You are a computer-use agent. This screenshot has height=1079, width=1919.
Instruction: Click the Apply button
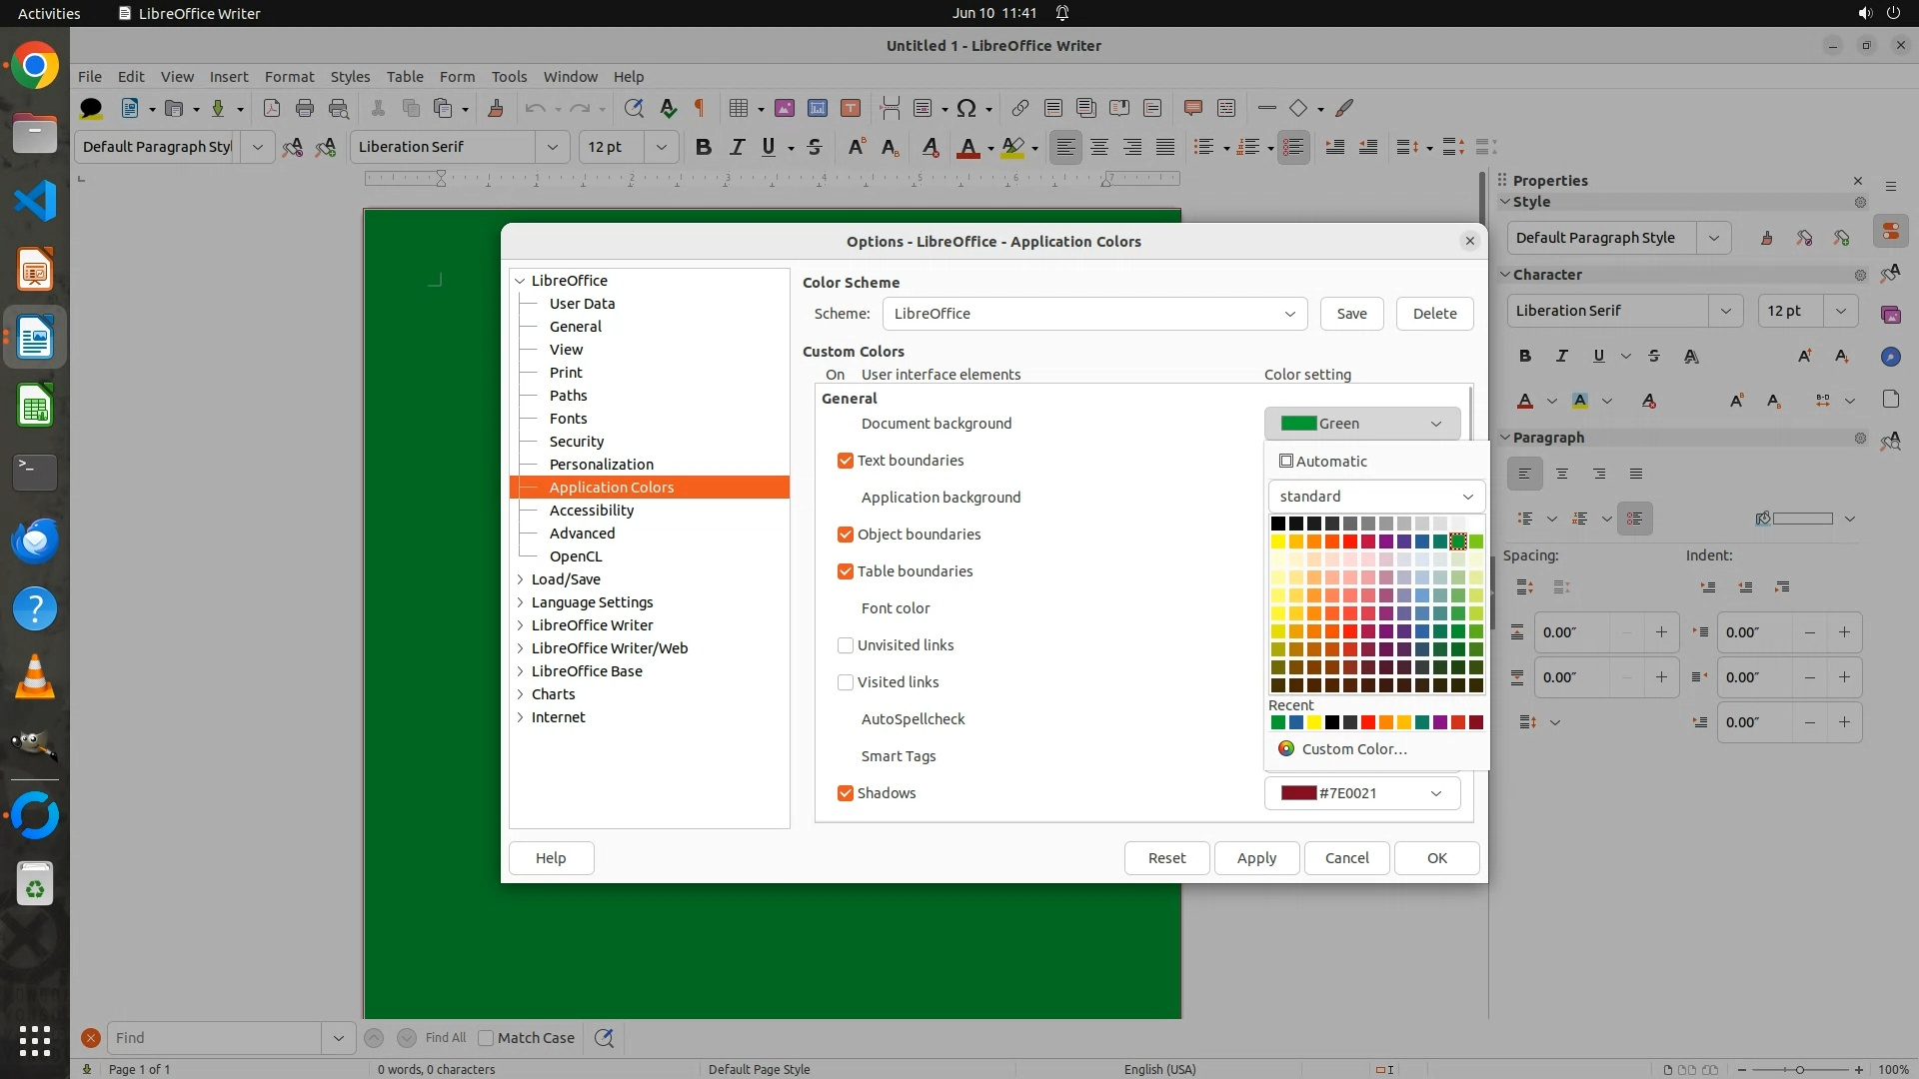[x=1256, y=858]
